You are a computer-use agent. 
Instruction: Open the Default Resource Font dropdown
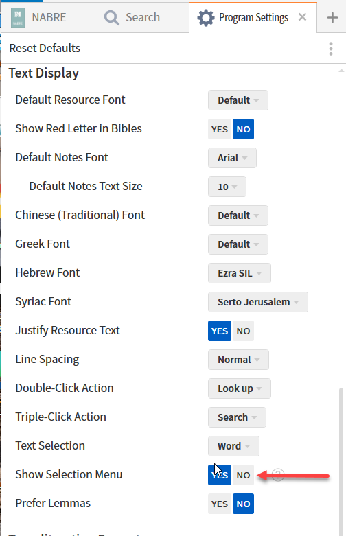point(238,100)
